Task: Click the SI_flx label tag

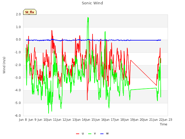Action: 30,12
